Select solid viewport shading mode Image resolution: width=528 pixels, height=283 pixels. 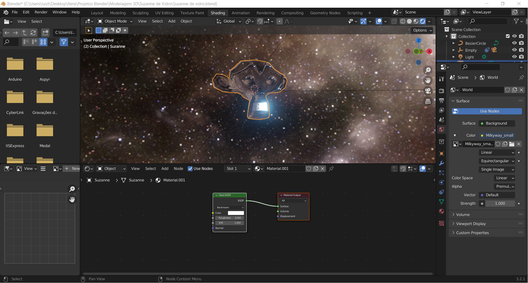coord(409,21)
